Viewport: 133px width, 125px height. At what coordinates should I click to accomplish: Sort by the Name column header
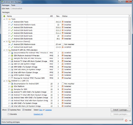coord(25,16)
